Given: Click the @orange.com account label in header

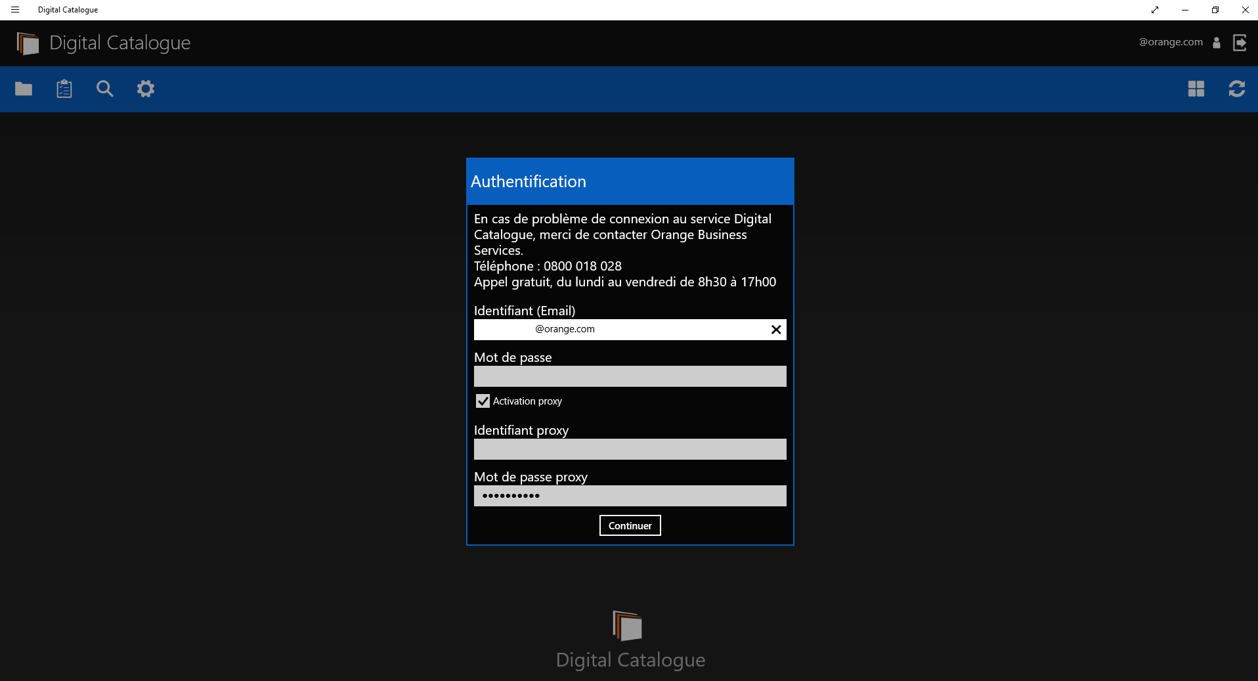Looking at the screenshot, I should coord(1171,42).
